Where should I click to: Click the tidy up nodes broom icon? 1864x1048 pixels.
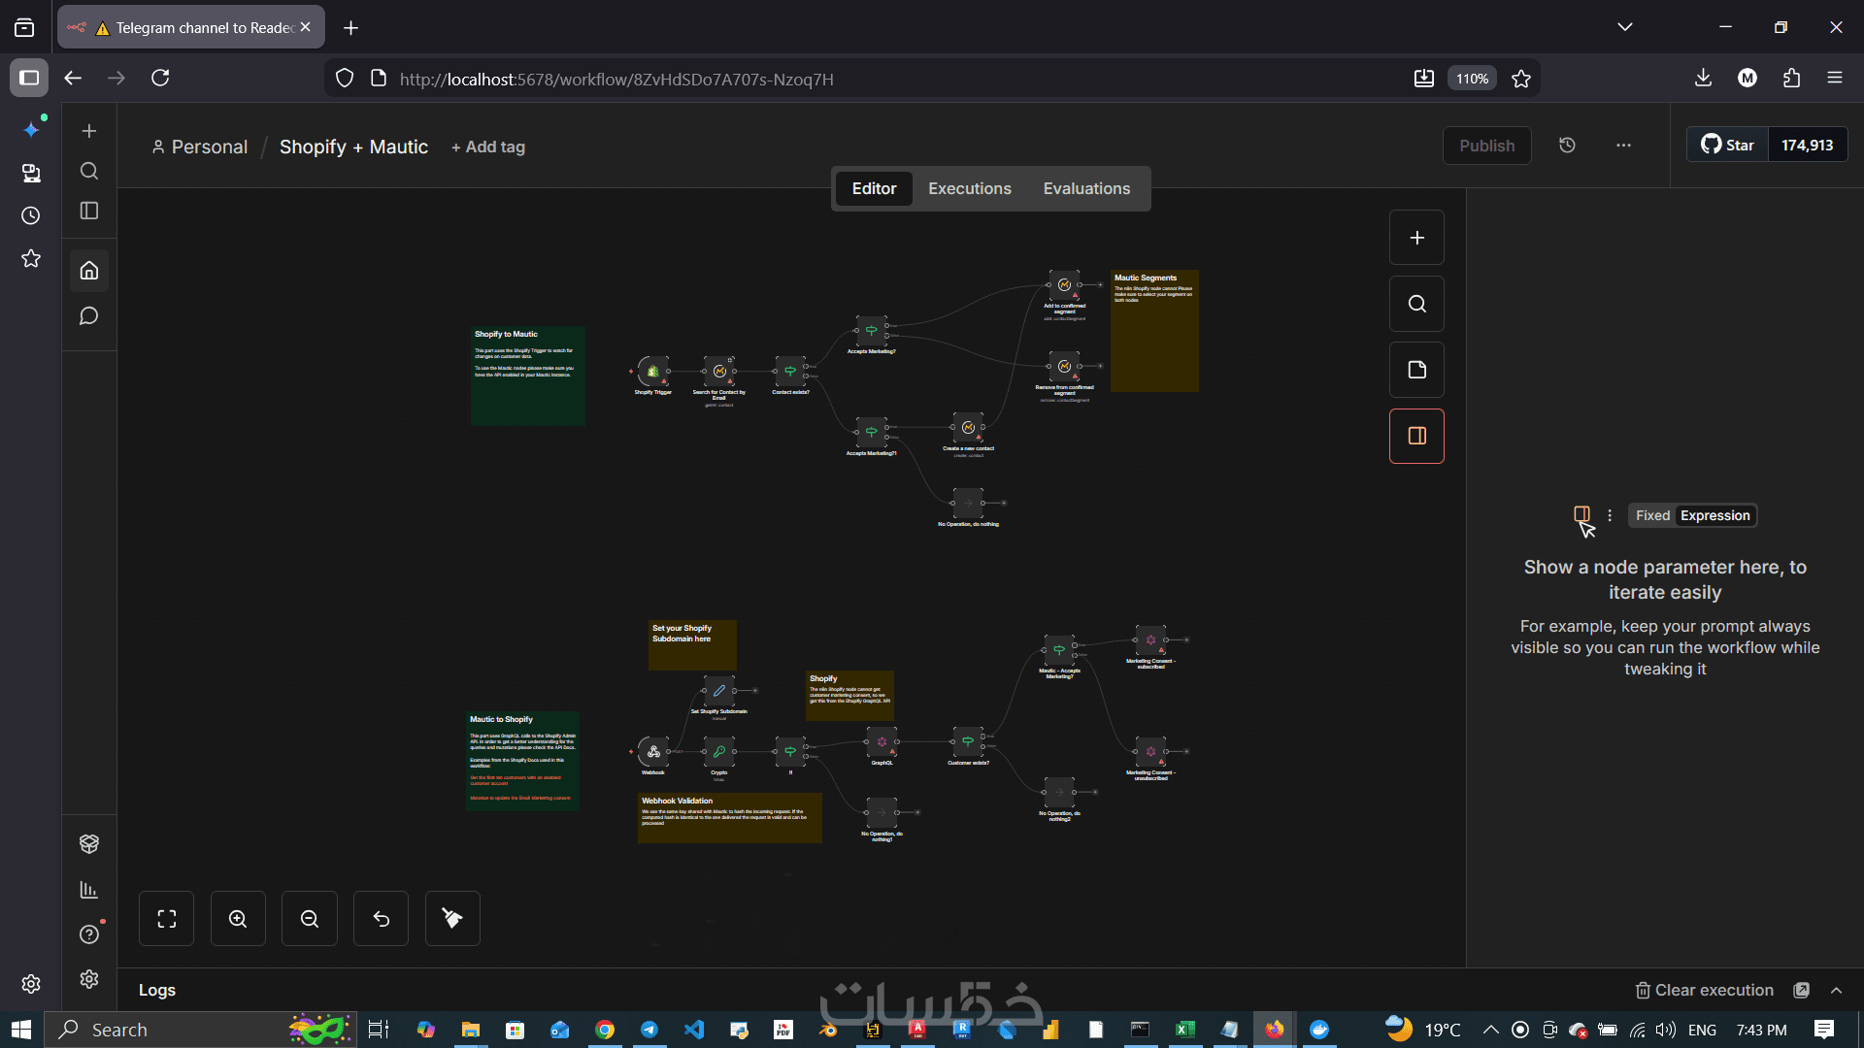tap(452, 918)
